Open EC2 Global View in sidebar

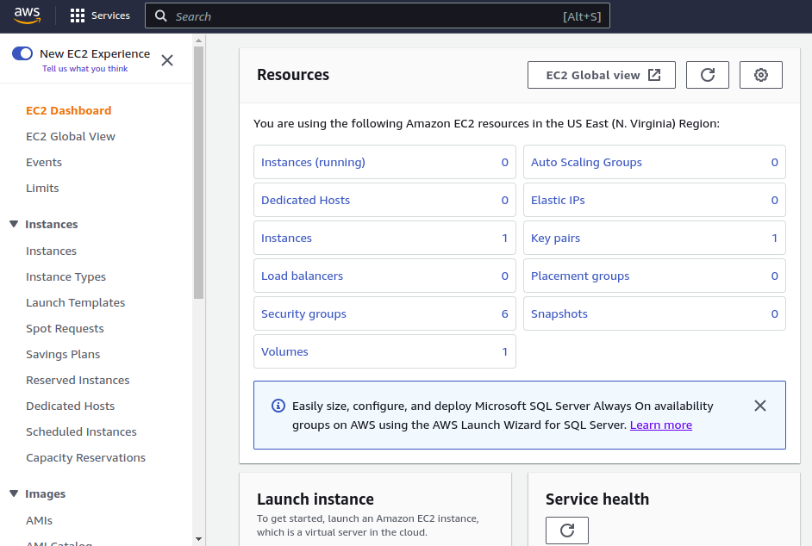71,136
